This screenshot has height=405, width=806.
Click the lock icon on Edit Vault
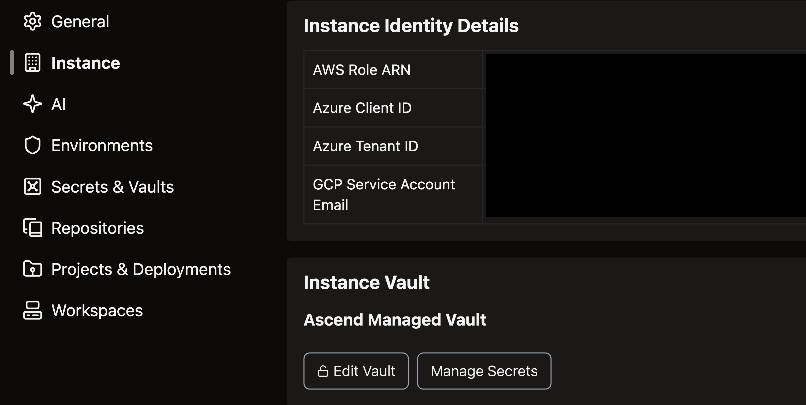[323, 371]
